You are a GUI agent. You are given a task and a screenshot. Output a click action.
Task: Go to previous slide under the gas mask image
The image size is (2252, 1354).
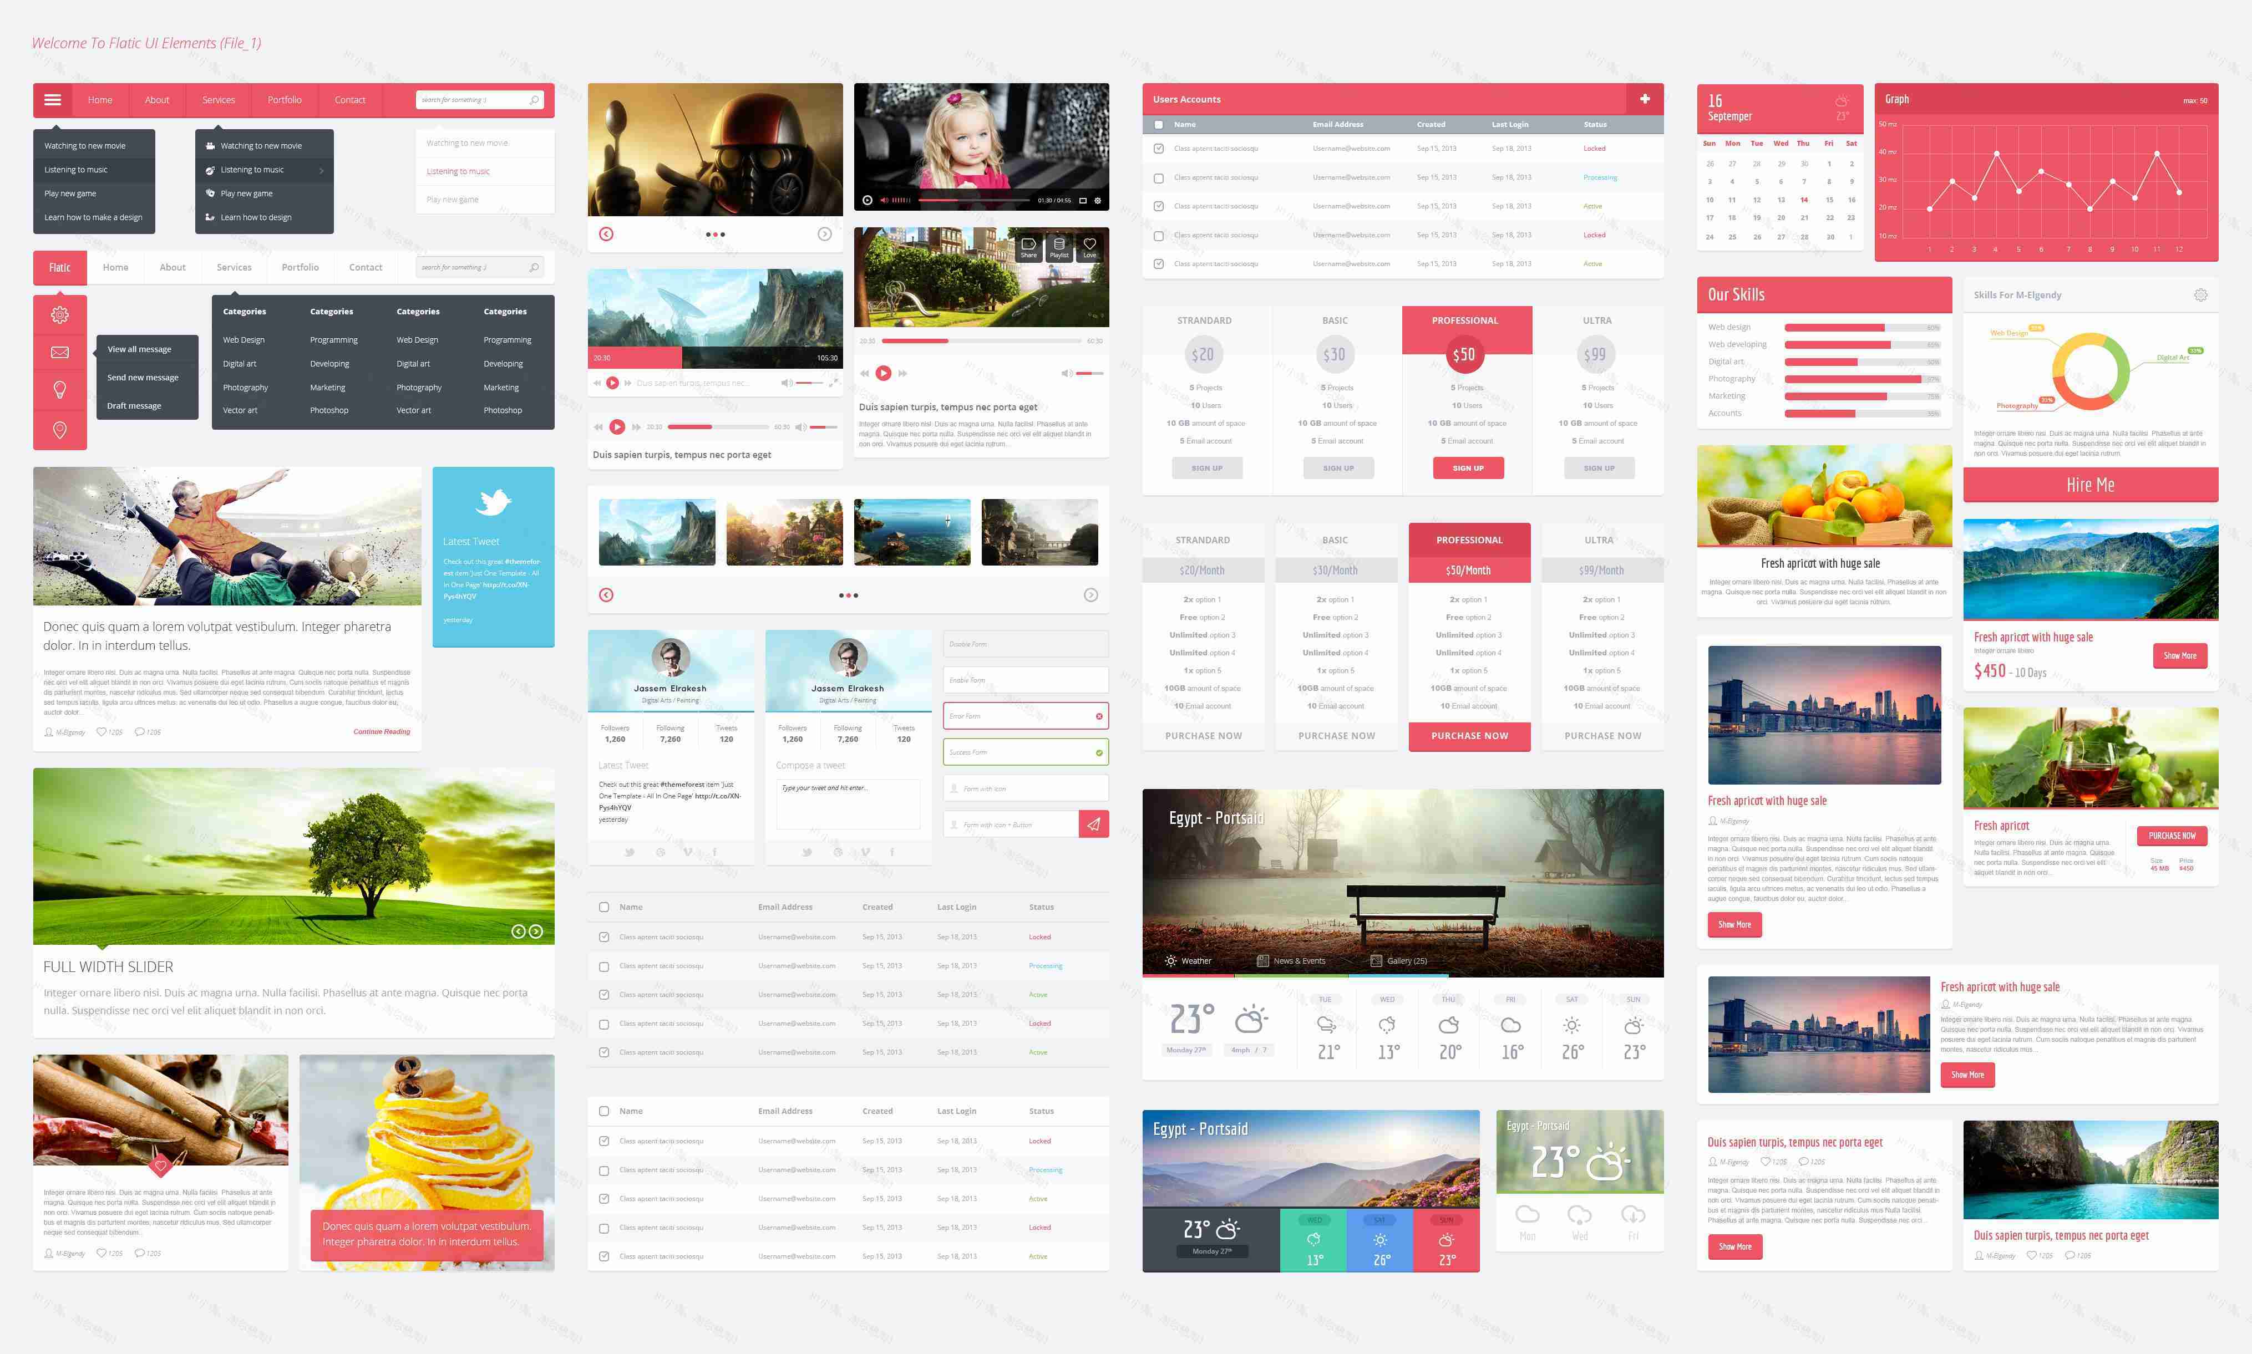(x=606, y=235)
